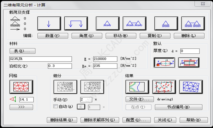This screenshot has height=128, width=213.
Task: Select the movable line support icon
Action: 193,24
